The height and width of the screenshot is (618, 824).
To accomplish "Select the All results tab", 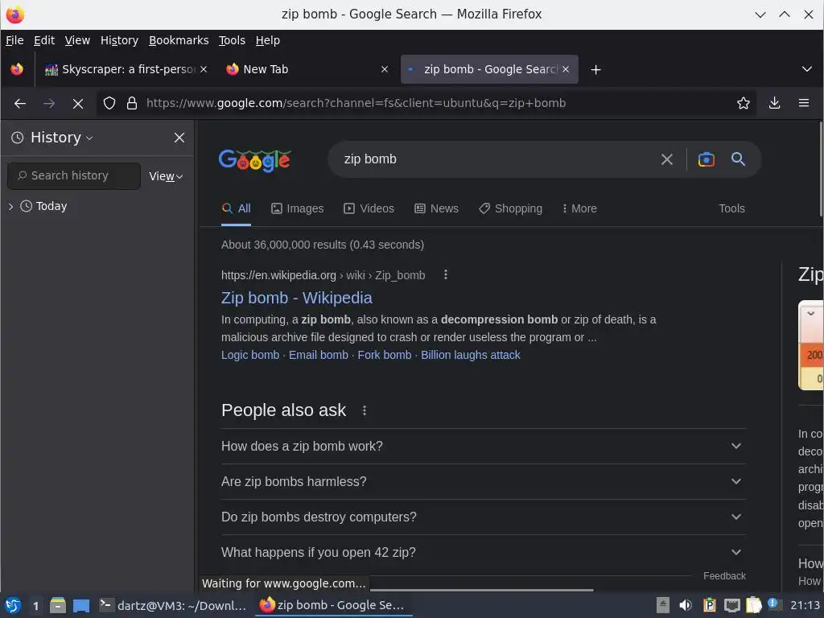I will (x=236, y=208).
